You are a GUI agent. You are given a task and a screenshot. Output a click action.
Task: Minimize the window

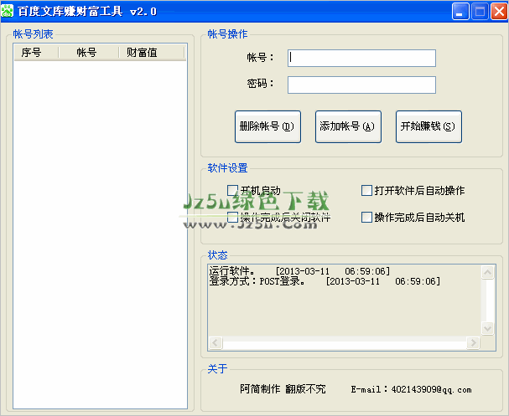click(x=460, y=12)
